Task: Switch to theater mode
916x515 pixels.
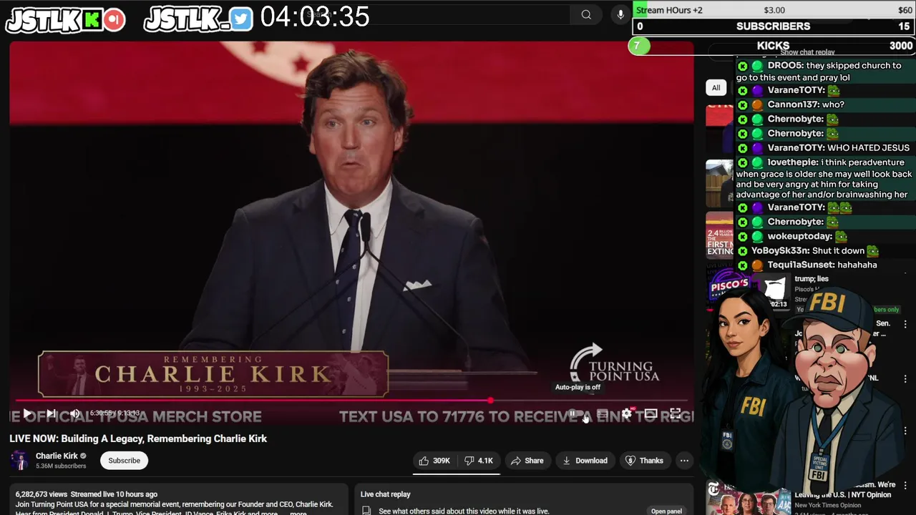Action: click(x=651, y=413)
